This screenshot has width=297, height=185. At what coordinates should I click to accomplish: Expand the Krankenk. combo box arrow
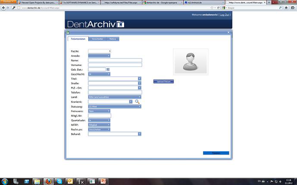(131, 102)
